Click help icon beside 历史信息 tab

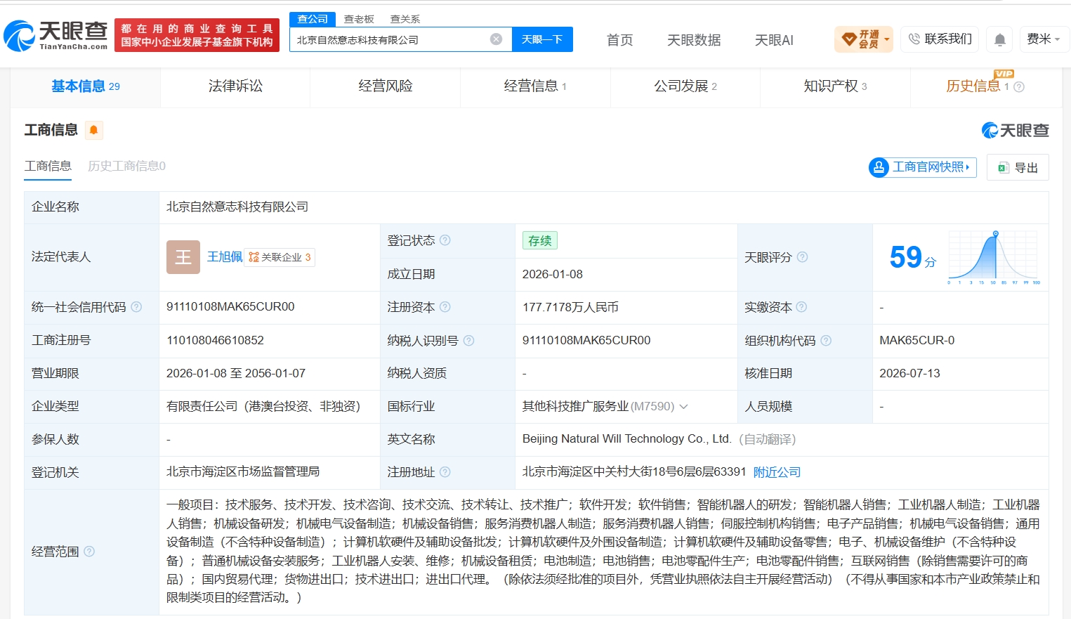(x=1019, y=87)
